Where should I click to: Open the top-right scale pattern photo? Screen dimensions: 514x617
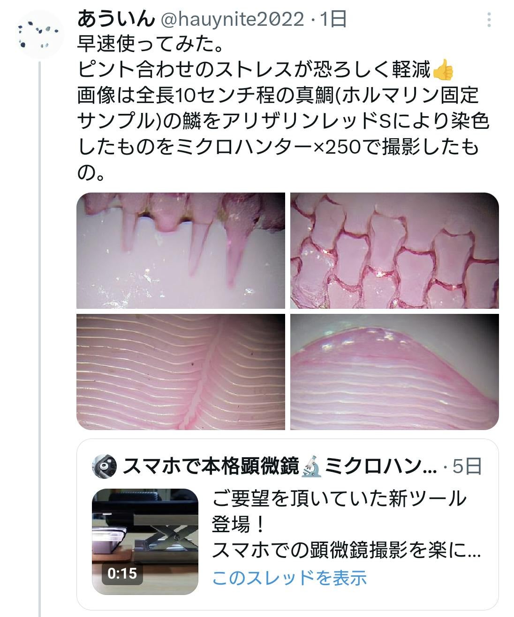point(394,251)
